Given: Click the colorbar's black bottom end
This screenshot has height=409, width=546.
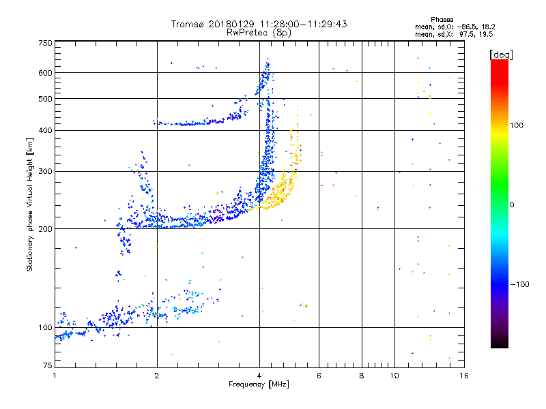Looking at the screenshot, I should 500,343.
